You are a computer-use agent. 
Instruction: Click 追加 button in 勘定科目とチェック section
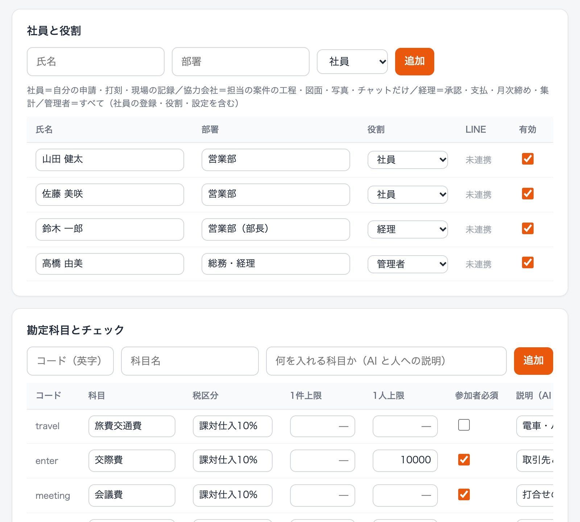tap(534, 361)
